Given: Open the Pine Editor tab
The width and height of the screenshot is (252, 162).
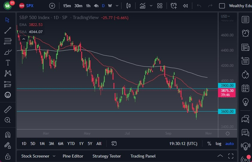Looking at the screenshot, I should pos(73,156).
